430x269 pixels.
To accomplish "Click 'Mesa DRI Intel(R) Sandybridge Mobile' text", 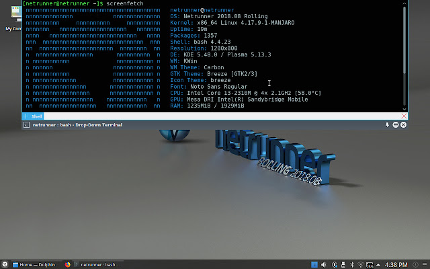I will coord(247,100).
